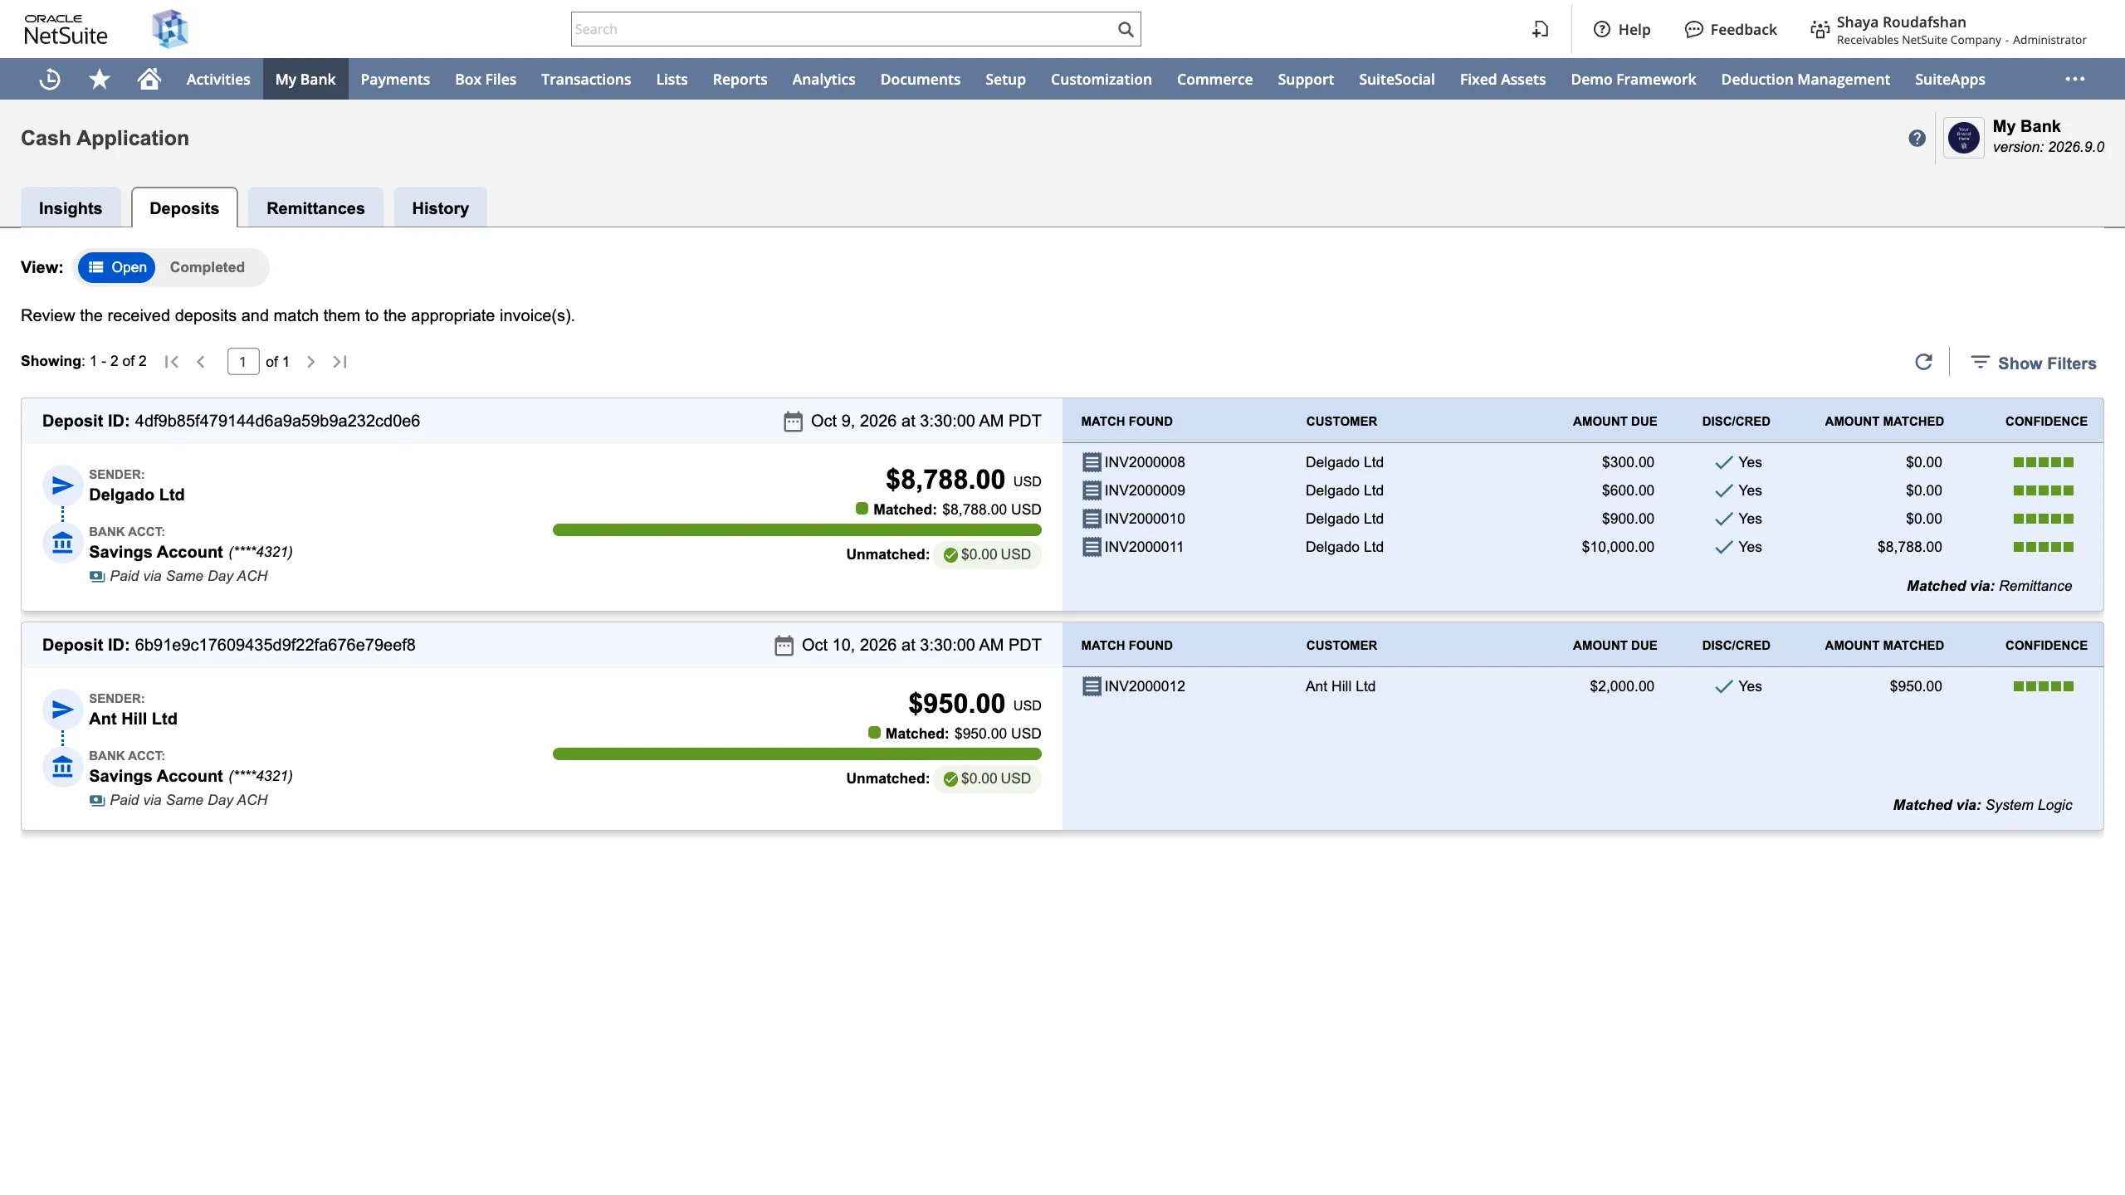Jump to last page of deposits

(340, 362)
